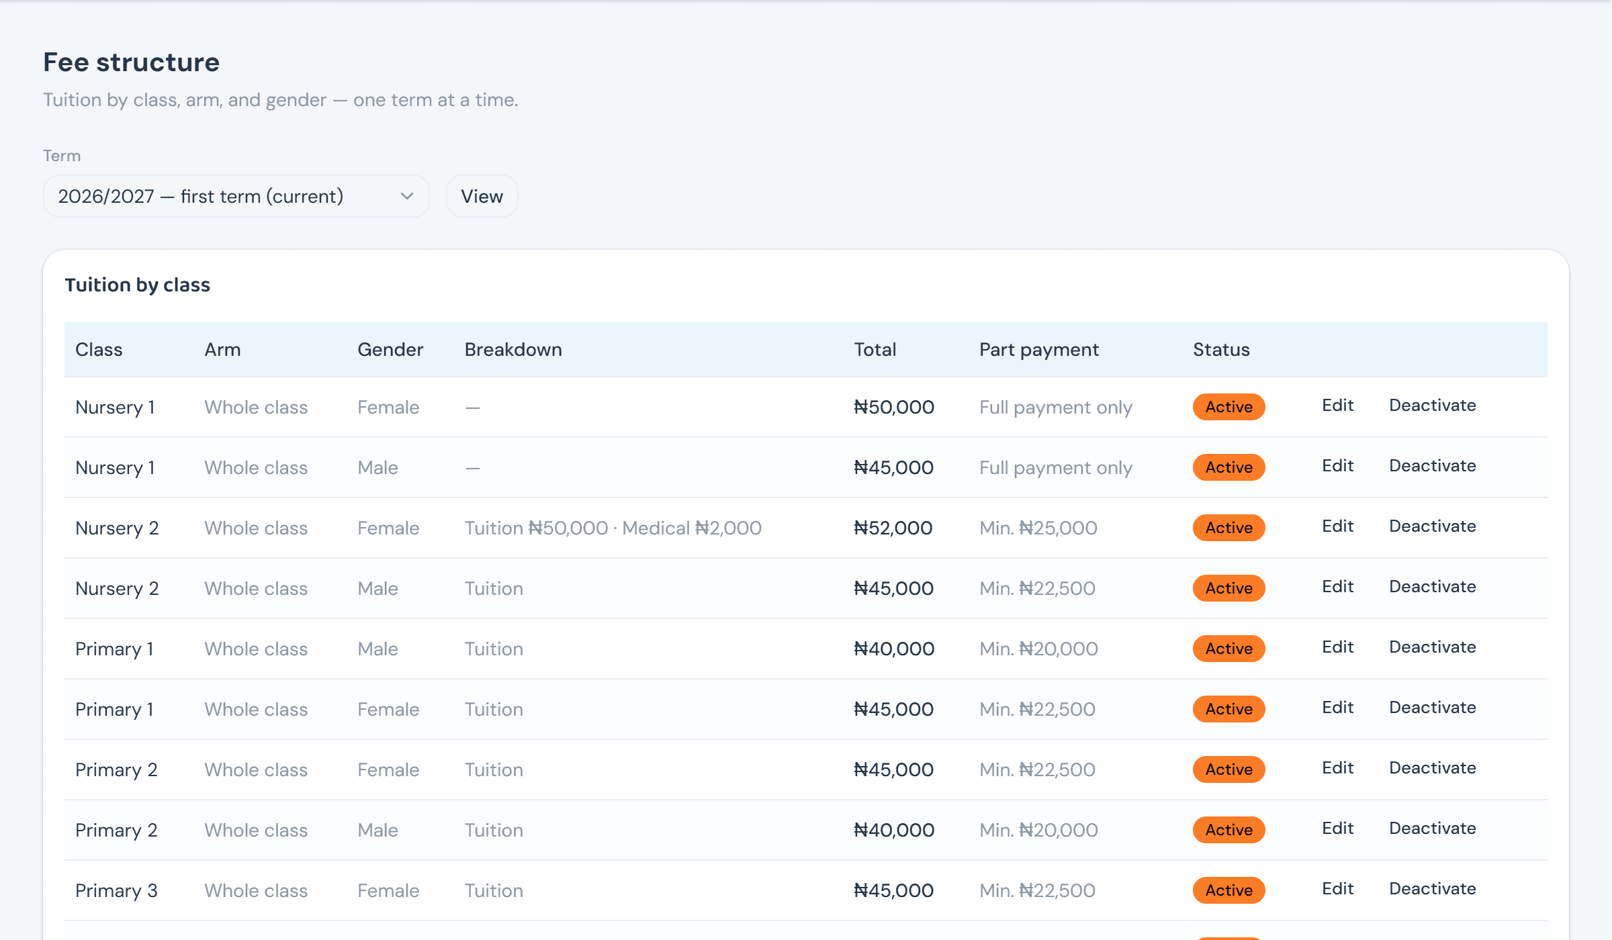
Task: Edit the Primary 2 Male fee row
Action: point(1337,829)
